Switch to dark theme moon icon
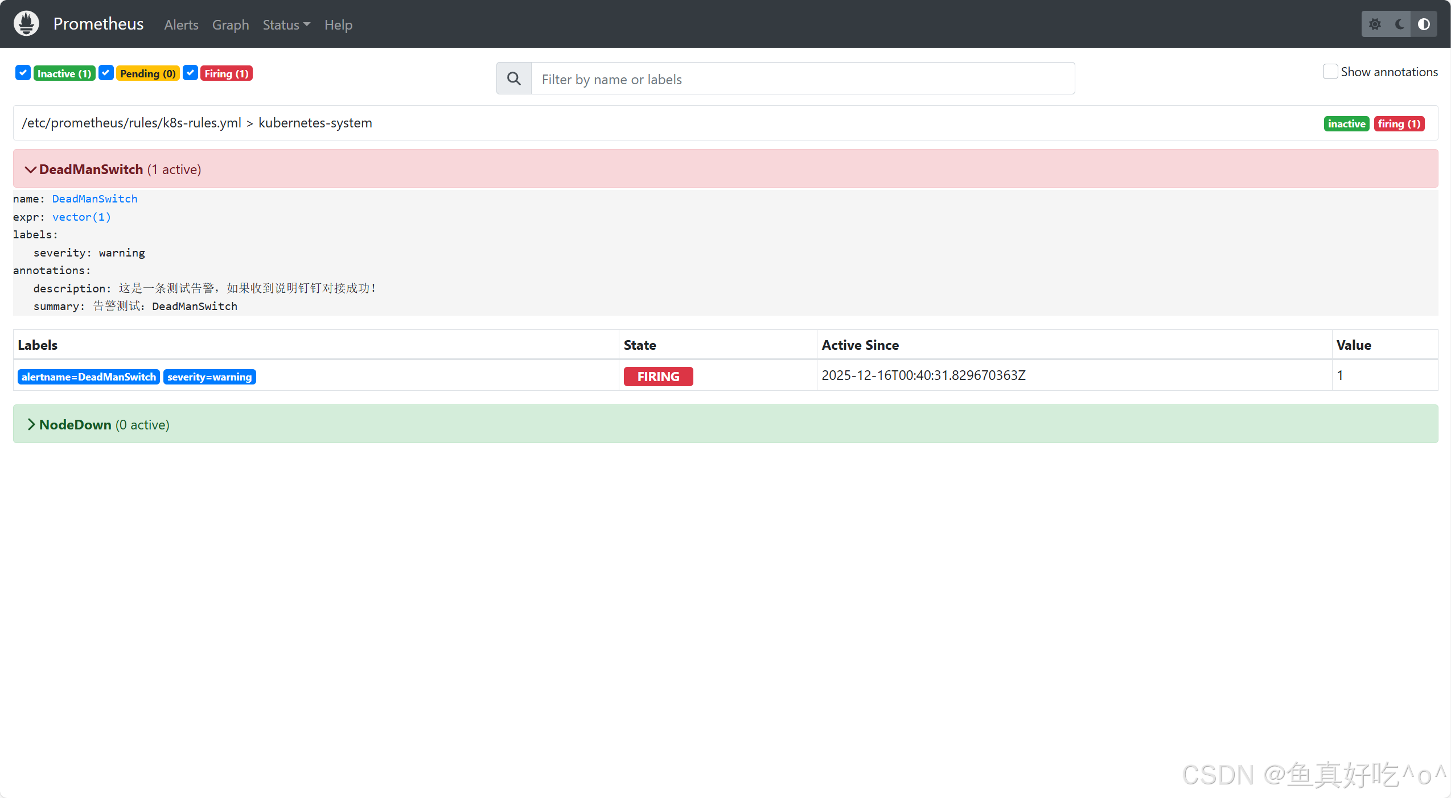The height and width of the screenshot is (798, 1451). pos(1399,24)
